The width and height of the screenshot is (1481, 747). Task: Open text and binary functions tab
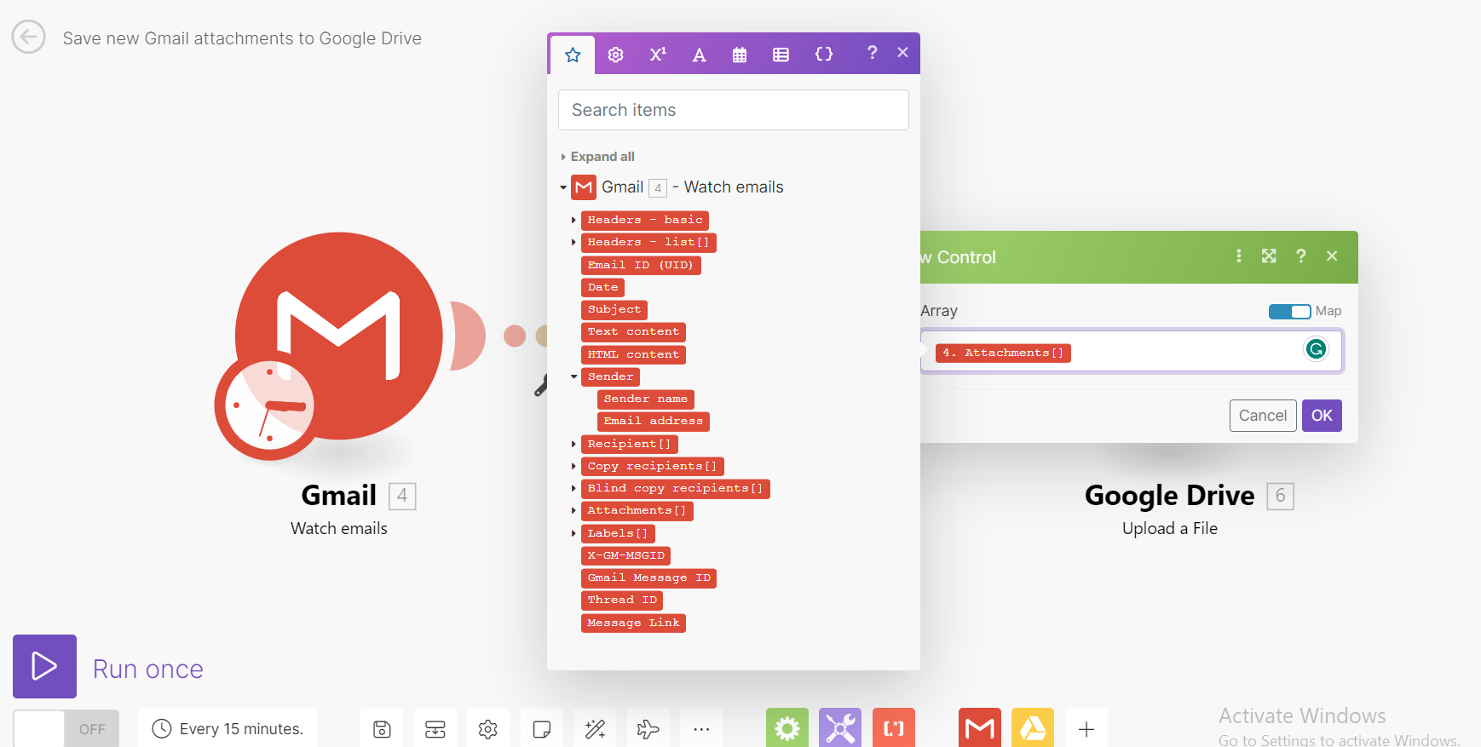(699, 55)
